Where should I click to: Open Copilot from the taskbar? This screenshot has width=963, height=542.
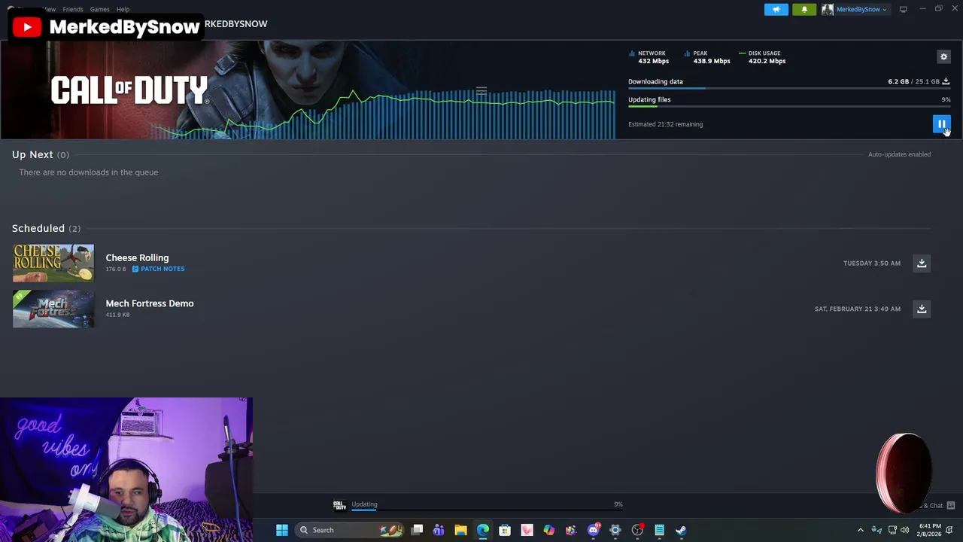[x=549, y=530]
